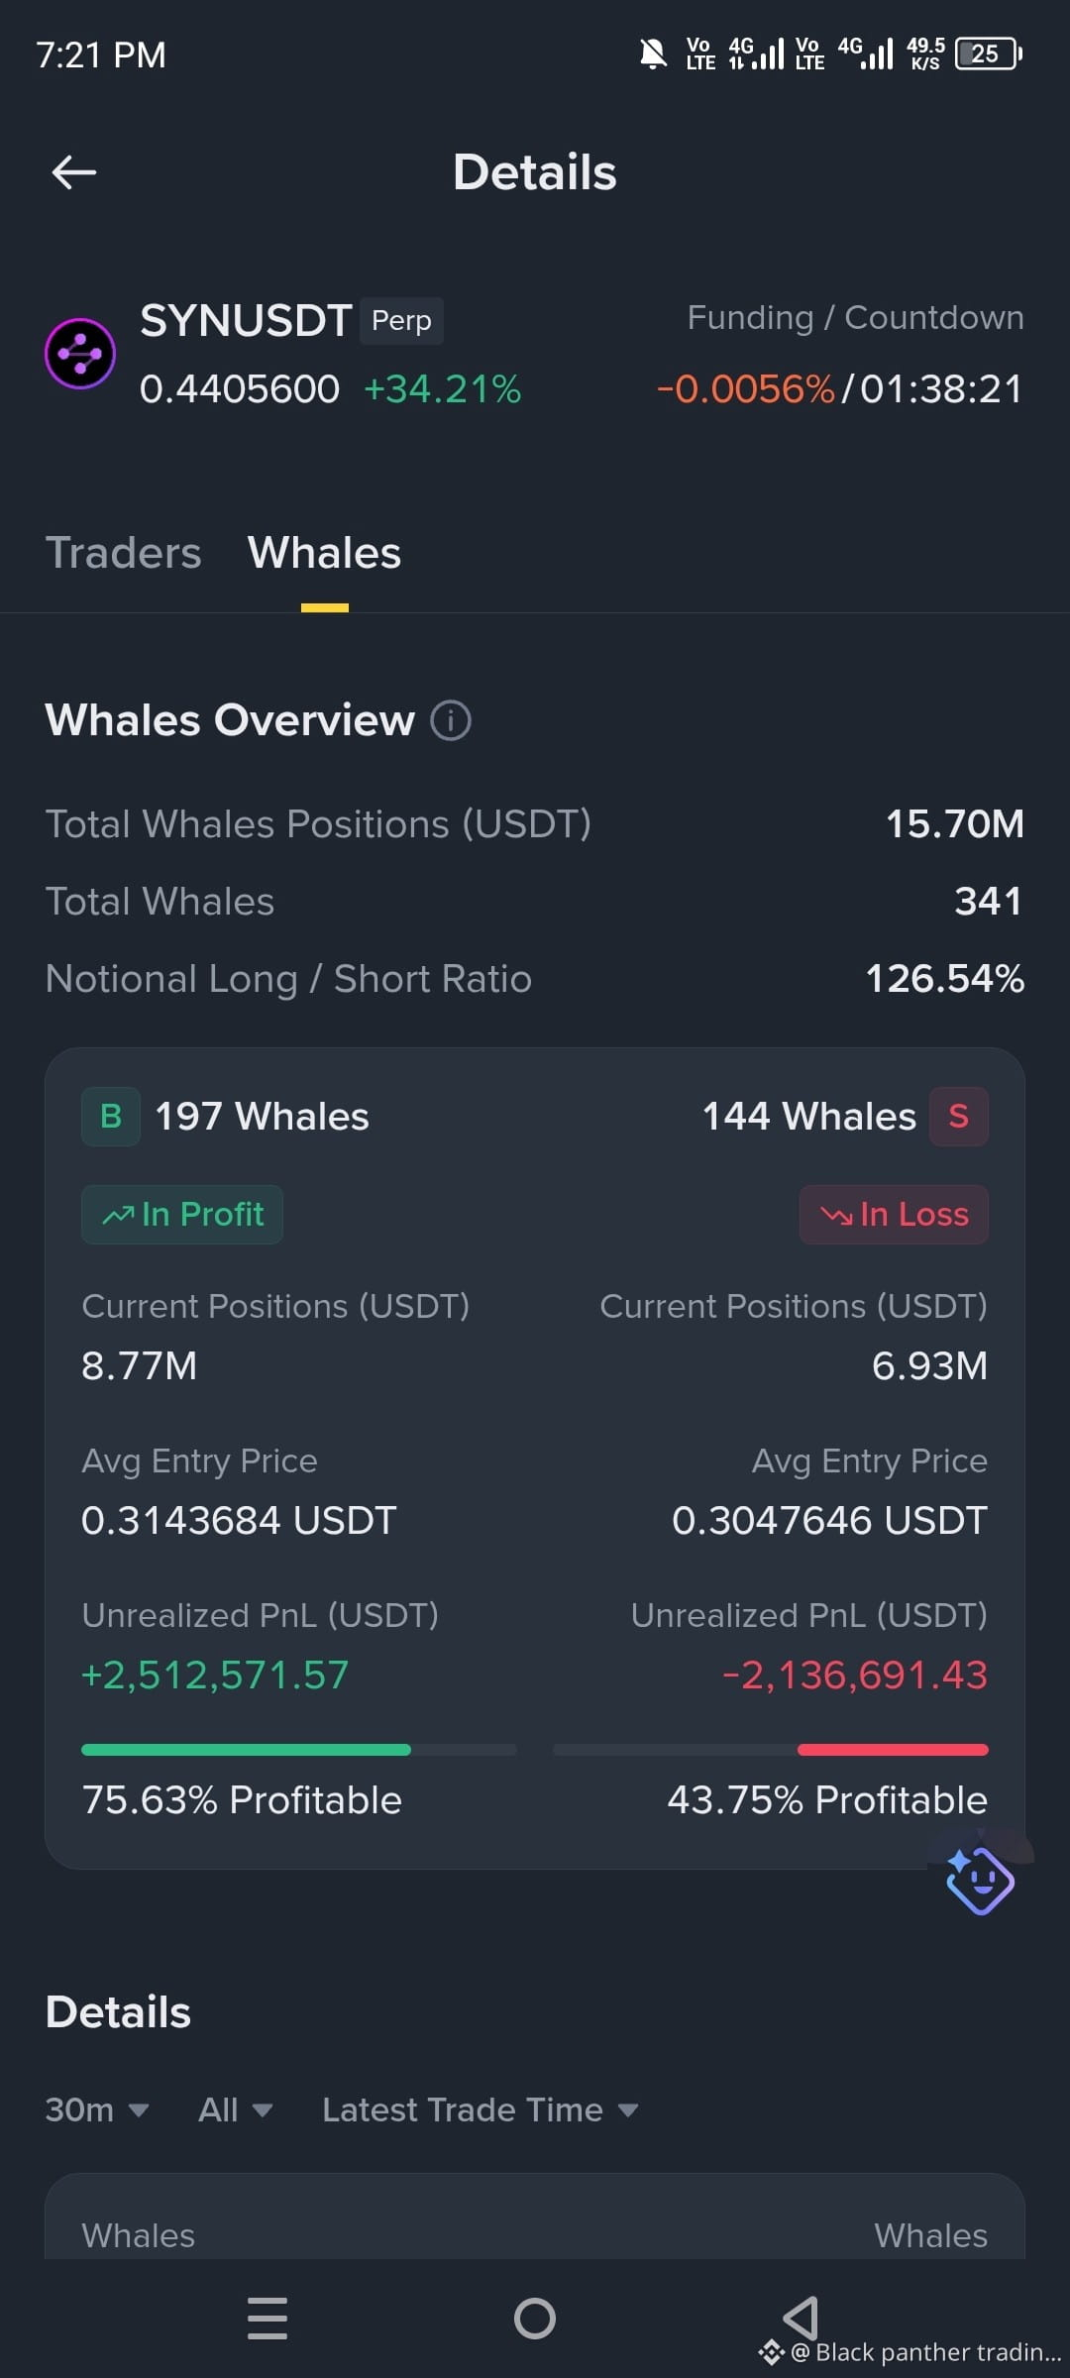This screenshot has width=1070, height=2378.
Task: Tap the red S sell badge
Action: (x=958, y=1117)
